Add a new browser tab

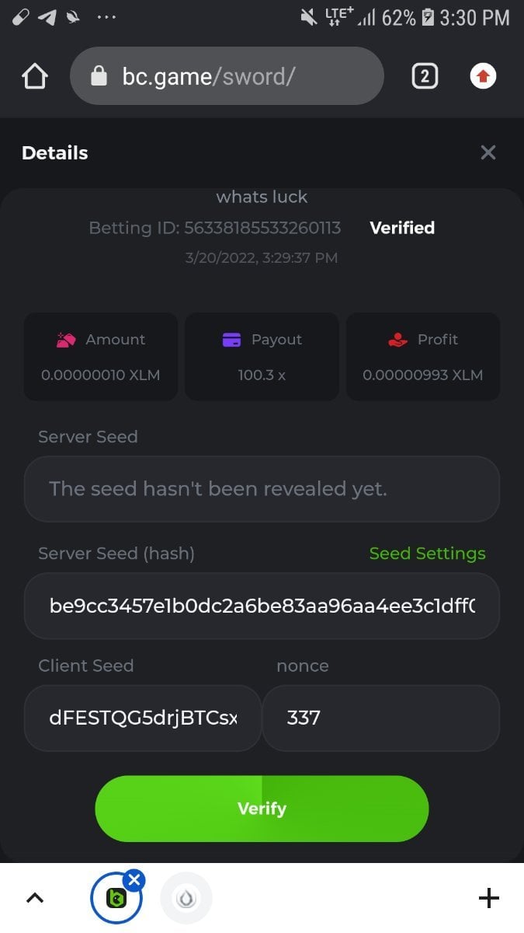click(x=488, y=898)
